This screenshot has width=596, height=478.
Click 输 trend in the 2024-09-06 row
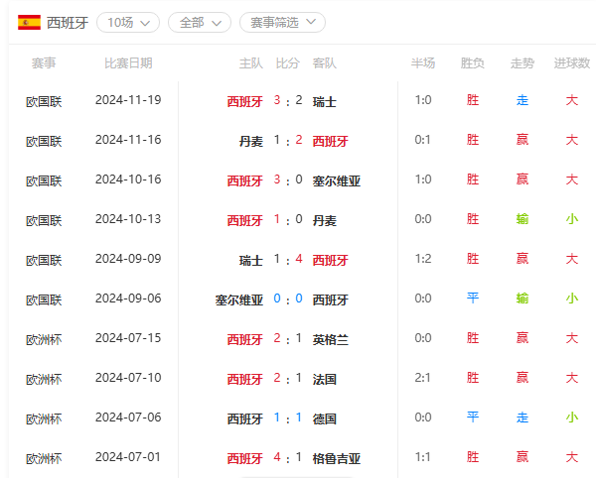[x=522, y=299]
